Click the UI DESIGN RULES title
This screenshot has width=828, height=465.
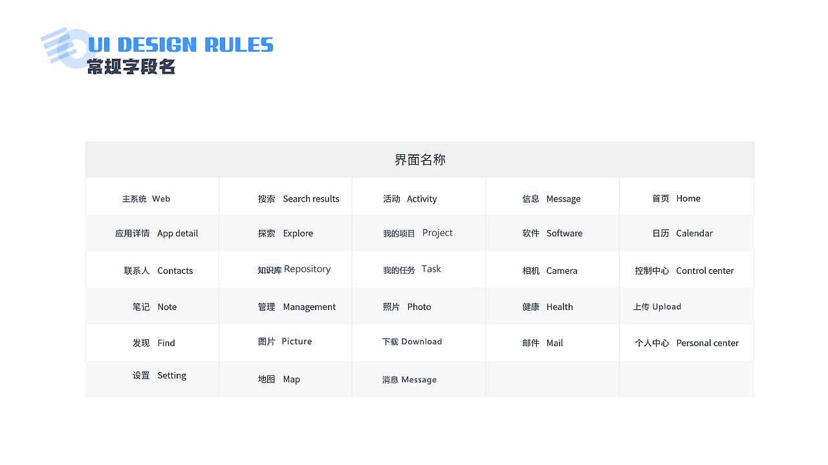180,45
